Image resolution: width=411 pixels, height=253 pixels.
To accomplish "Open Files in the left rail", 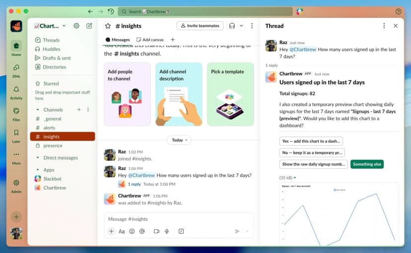I will click(x=16, y=114).
